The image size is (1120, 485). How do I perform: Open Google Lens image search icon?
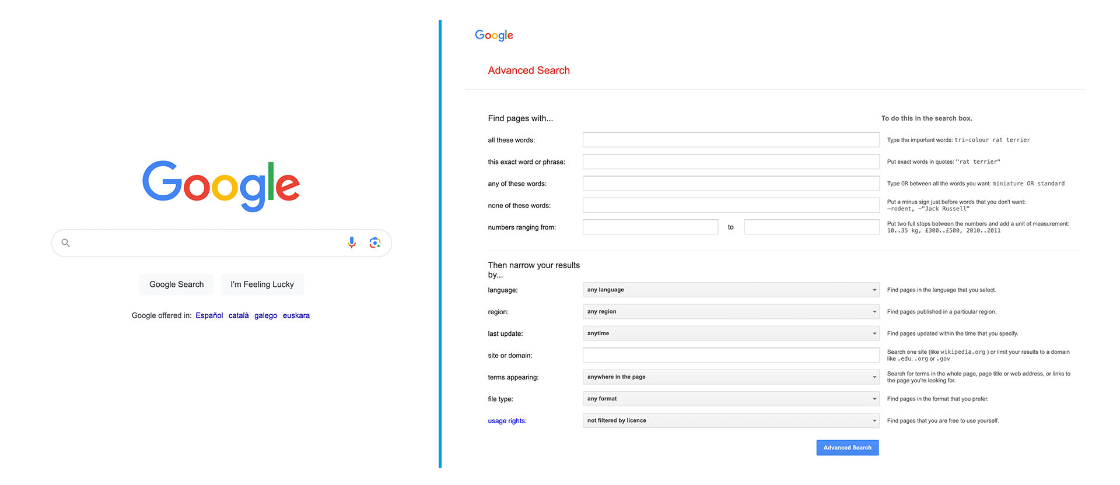pos(375,242)
